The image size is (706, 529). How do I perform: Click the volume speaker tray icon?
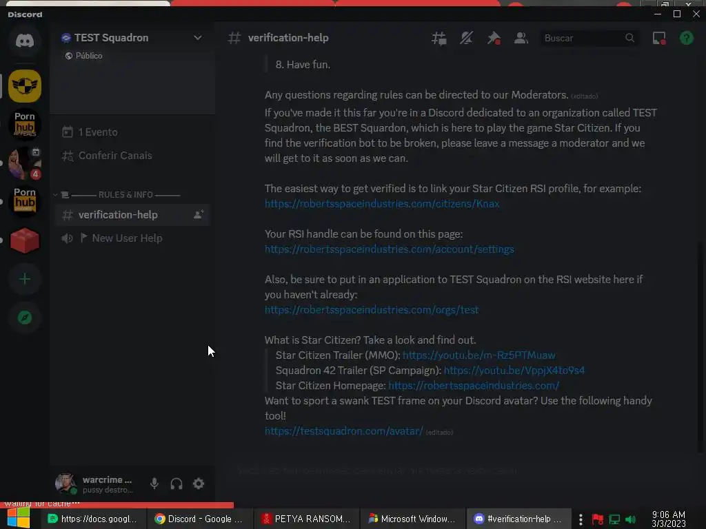pos(631,519)
